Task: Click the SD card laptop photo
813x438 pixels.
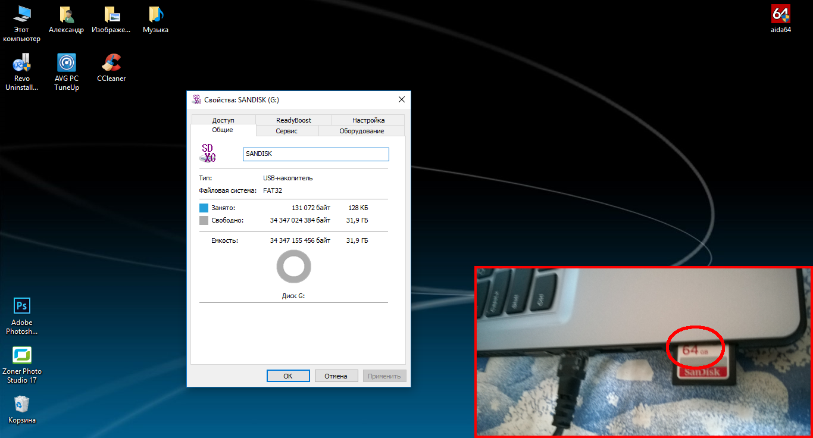Action: point(643,352)
